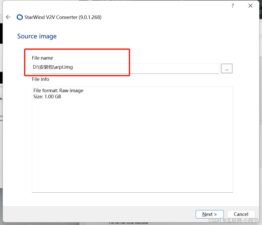The image size is (262, 225).
Task: Close the StarWind V2V Converter dialog
Action: pos(250,6)
